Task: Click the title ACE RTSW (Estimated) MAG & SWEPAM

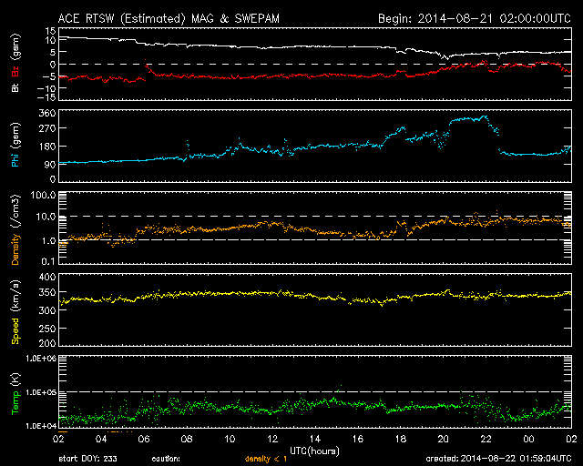Action: coord(169,18)
